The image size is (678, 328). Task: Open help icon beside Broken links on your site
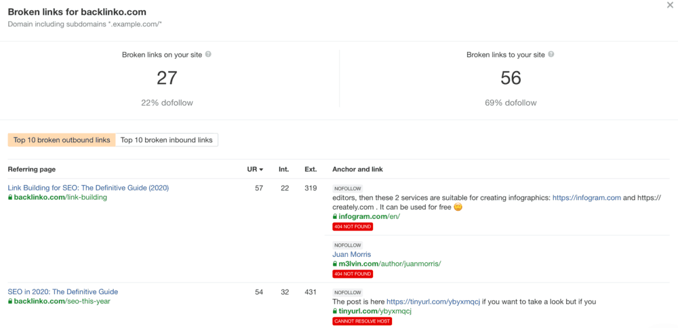coord(208,55)
